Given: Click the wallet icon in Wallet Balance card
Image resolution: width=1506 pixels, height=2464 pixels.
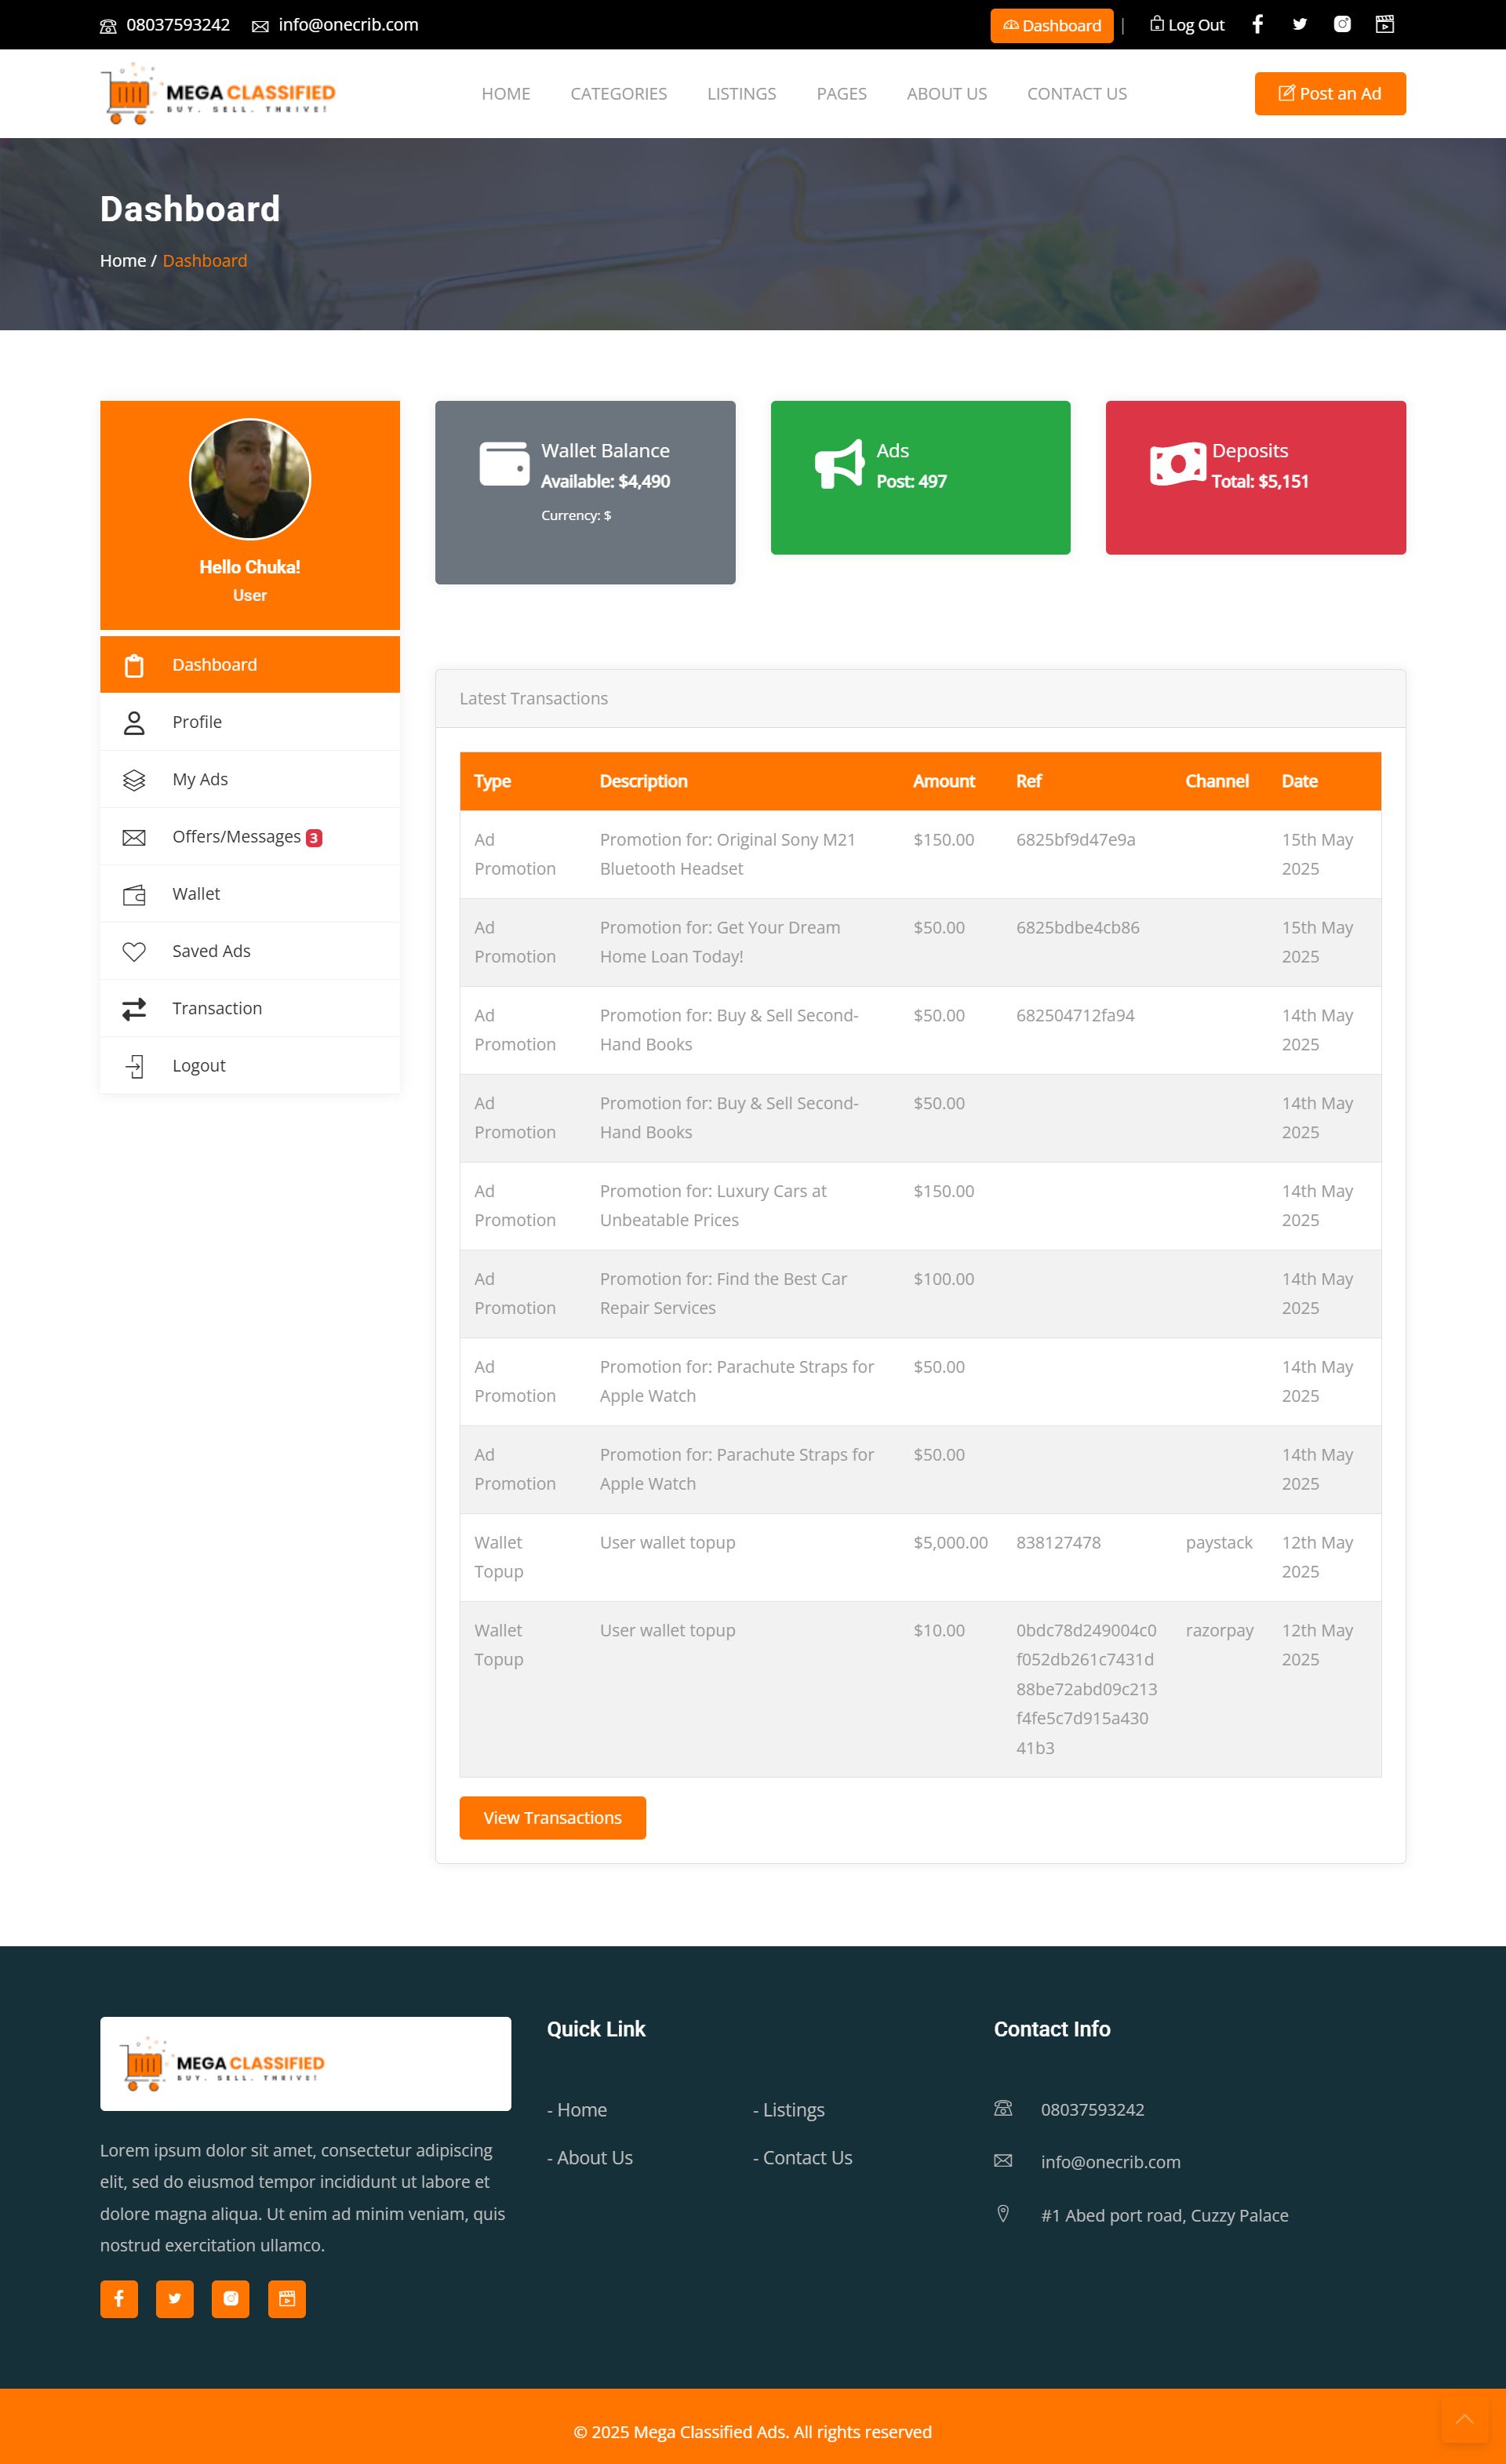Looking at the screenshot, I should pos(504,464).
